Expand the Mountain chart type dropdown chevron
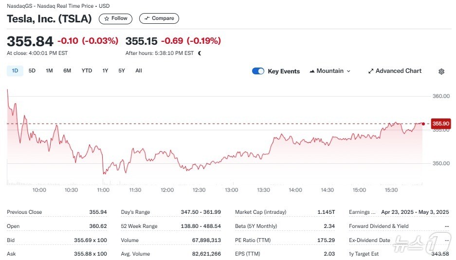Image resolution: width=456 pixels, height=260 pixels. point(348,71)
